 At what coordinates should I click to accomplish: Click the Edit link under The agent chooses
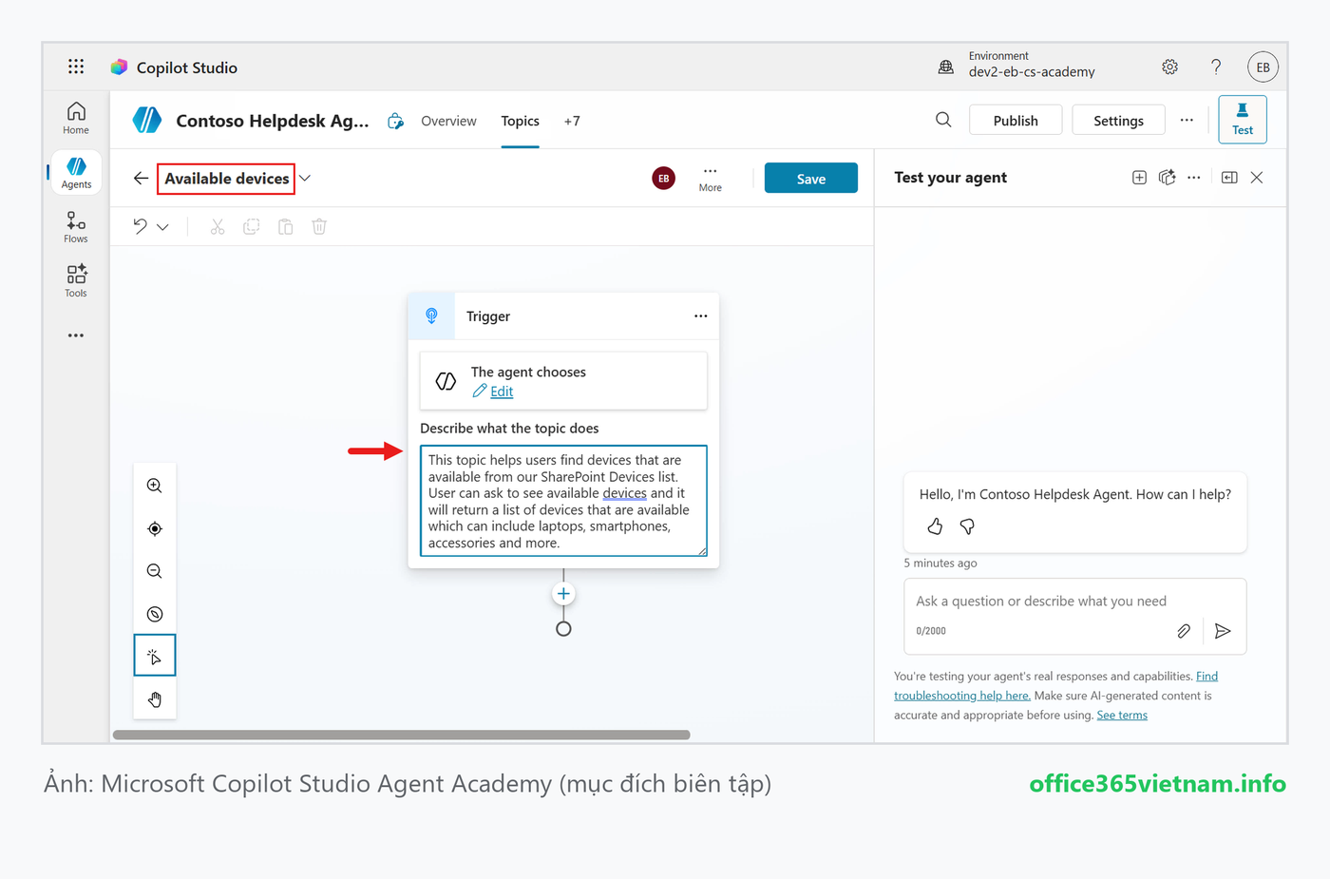click(x=502, y=392)
